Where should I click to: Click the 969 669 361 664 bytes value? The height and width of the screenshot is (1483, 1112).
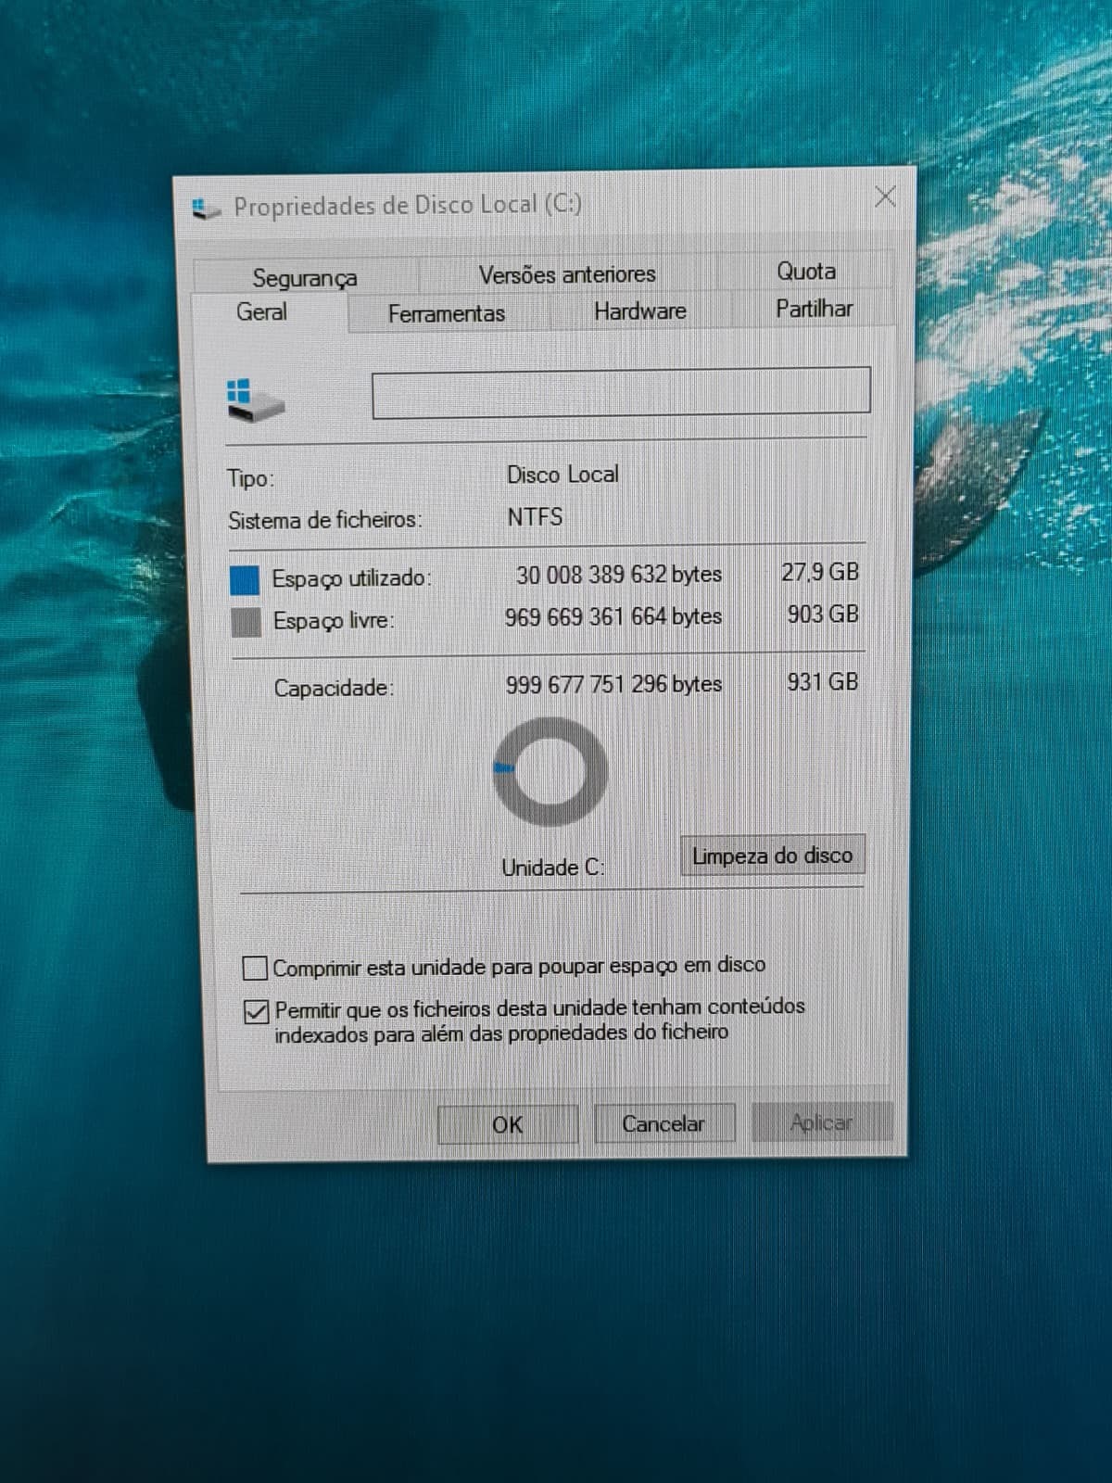[x=613, y=616]
